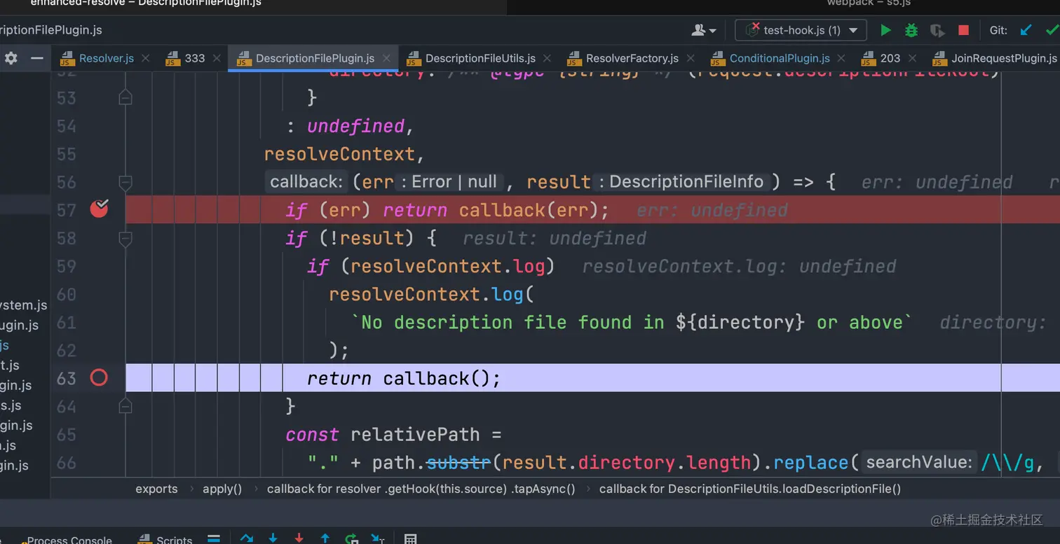Close the DescriptionFileUtils.js tab
Image resolution: width=1060 pixels, height=544 pixels.
548,58
